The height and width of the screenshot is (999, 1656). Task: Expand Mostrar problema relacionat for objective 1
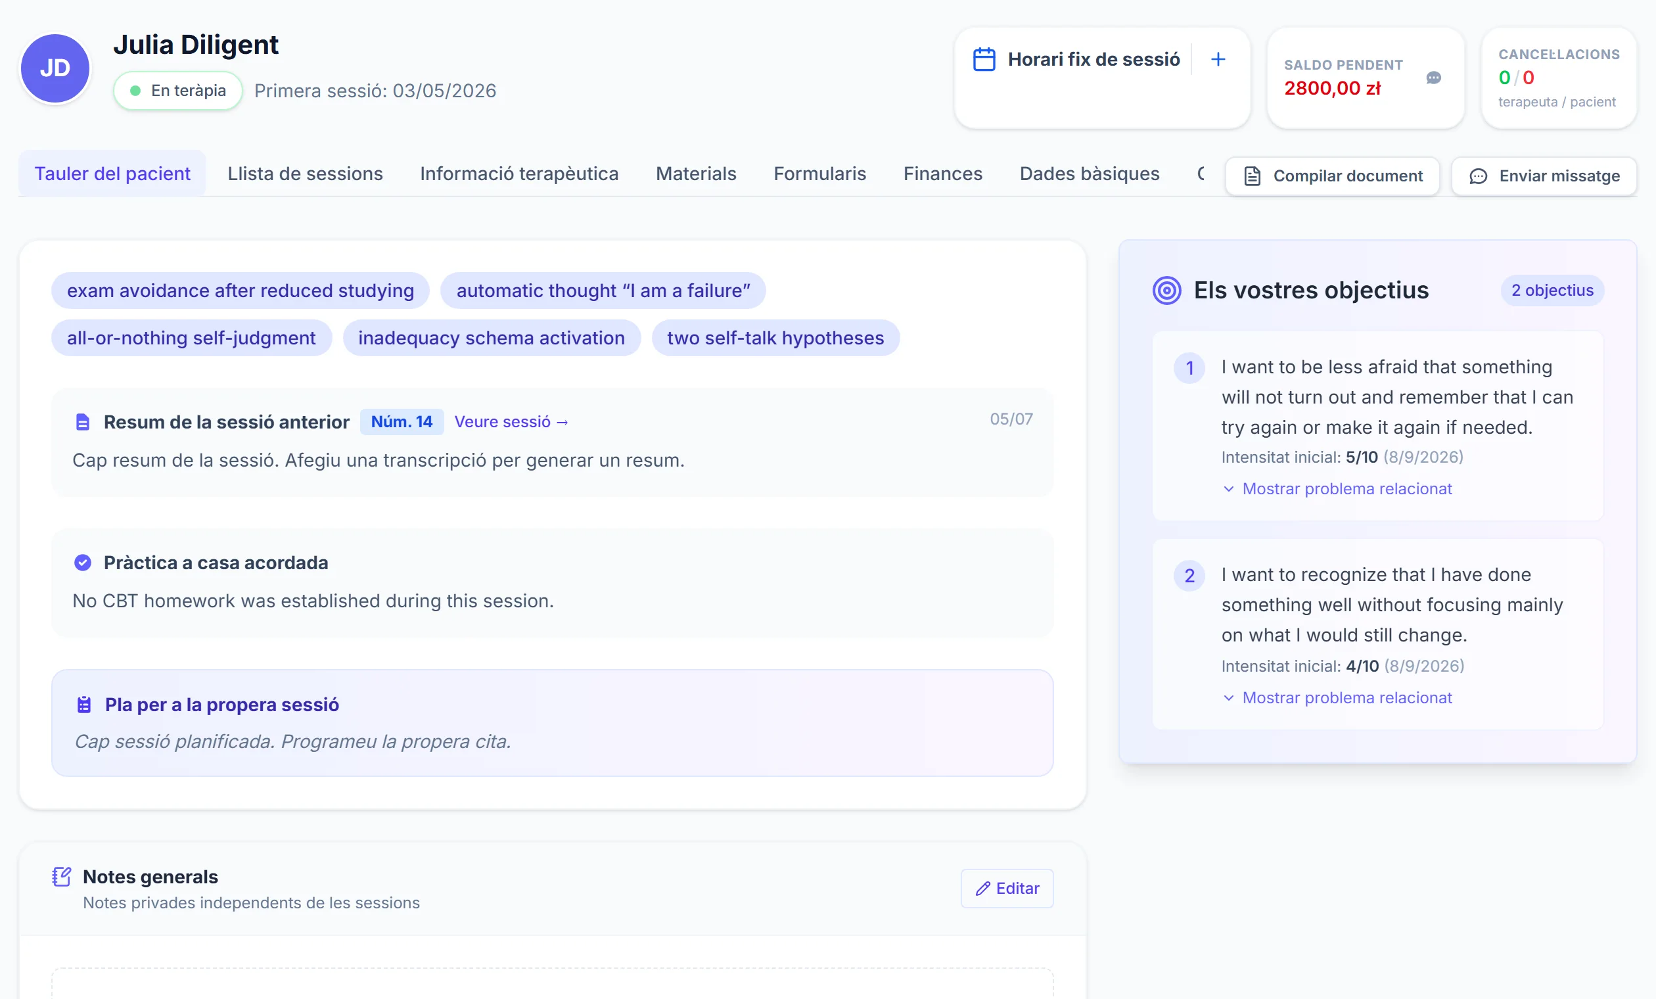(x=1337, y=489)
